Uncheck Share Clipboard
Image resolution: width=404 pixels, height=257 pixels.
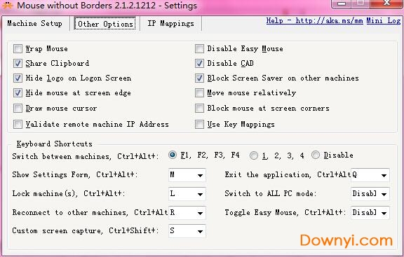pos(18,63)
